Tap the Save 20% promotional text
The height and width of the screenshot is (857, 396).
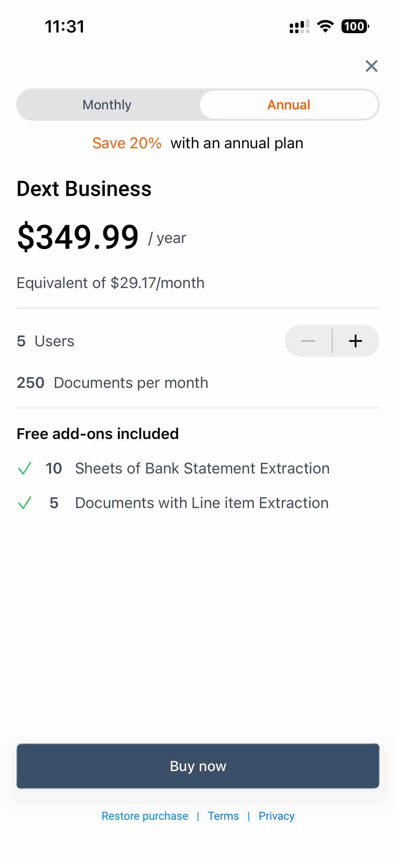127,143
